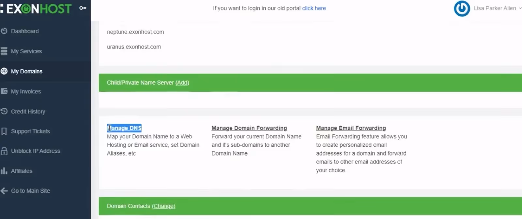Click the Support Tickets bookmark icon
The image size is (522, 219).
click(4, 131)
